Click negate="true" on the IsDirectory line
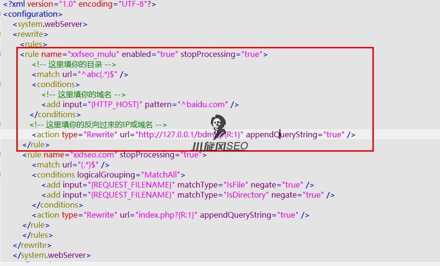This screenshot has width=440, height=266. point(298,195)
